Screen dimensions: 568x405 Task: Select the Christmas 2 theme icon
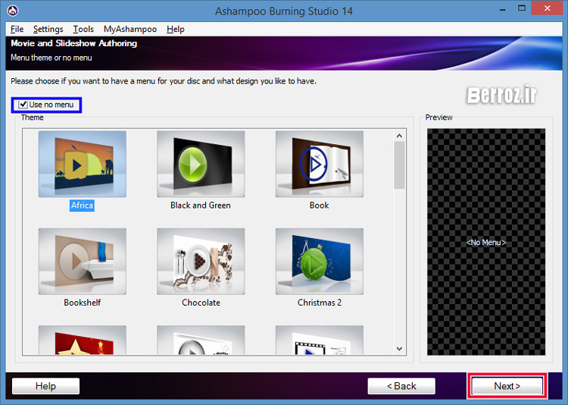point(319,262)
